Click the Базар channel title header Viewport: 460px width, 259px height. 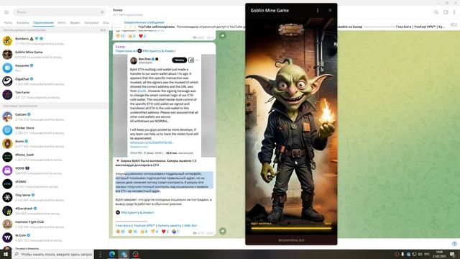pos(118,10)
